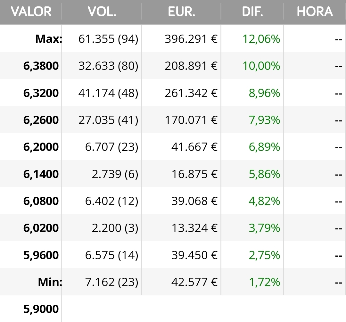Click the 5,9600 price value
346x322 pixels.
click(41, 255)
